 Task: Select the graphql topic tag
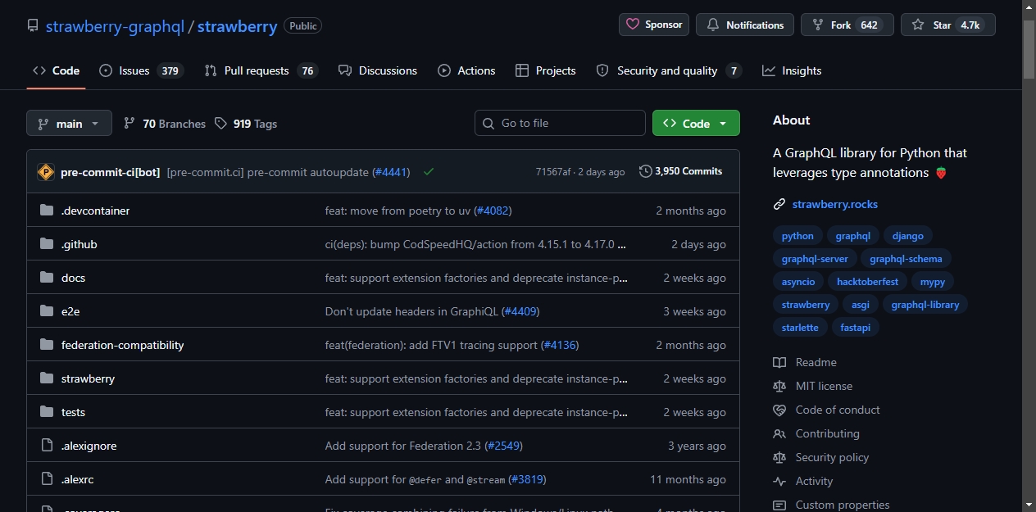click(x=852, y=236)
